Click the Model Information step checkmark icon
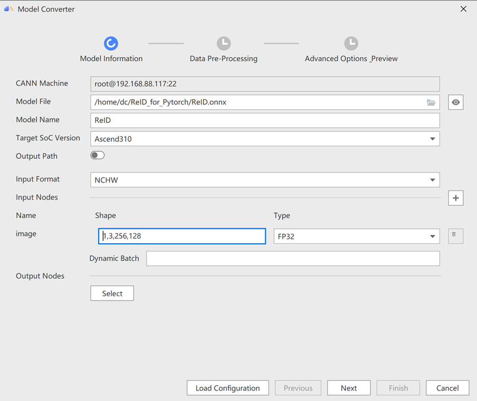This screenshot has height=401, width=477. [111, 43]
